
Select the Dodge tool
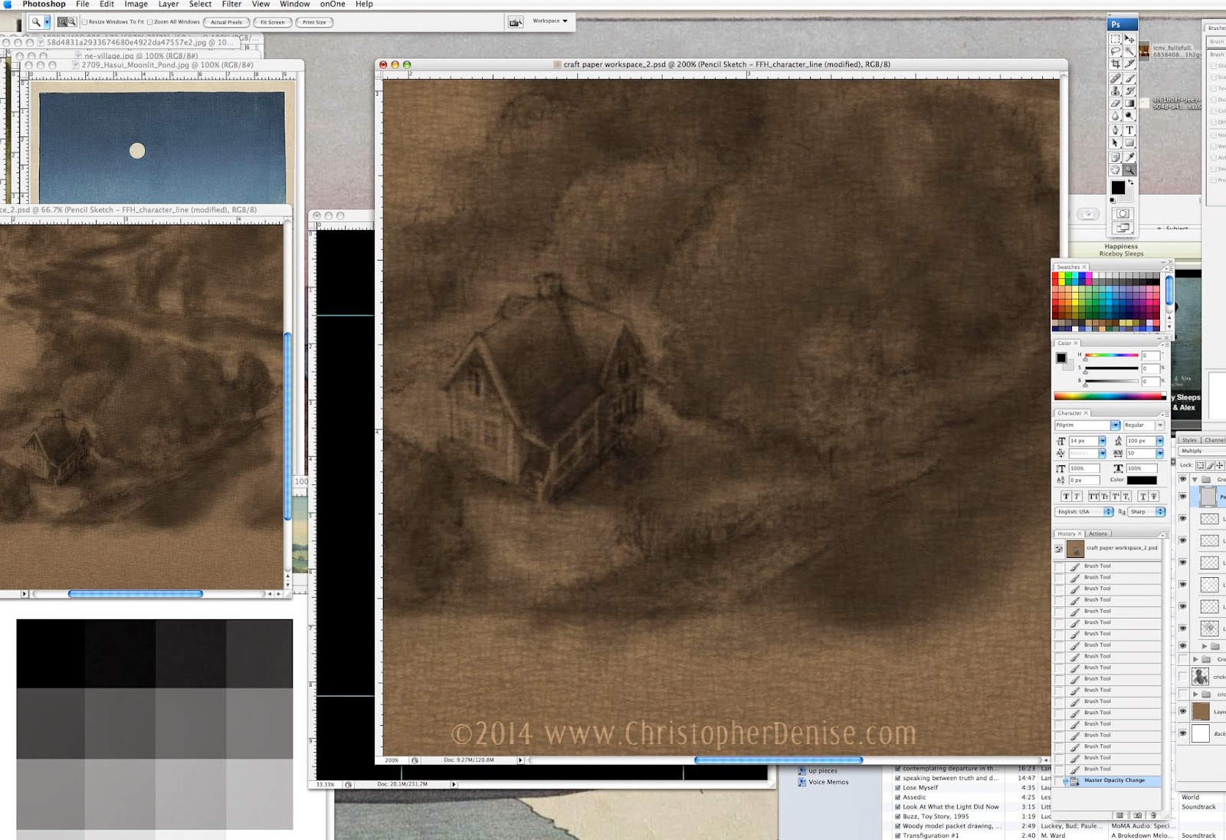[1129, 116]
